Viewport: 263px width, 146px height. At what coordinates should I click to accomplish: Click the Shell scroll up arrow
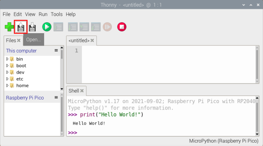[x=257, y=98]
